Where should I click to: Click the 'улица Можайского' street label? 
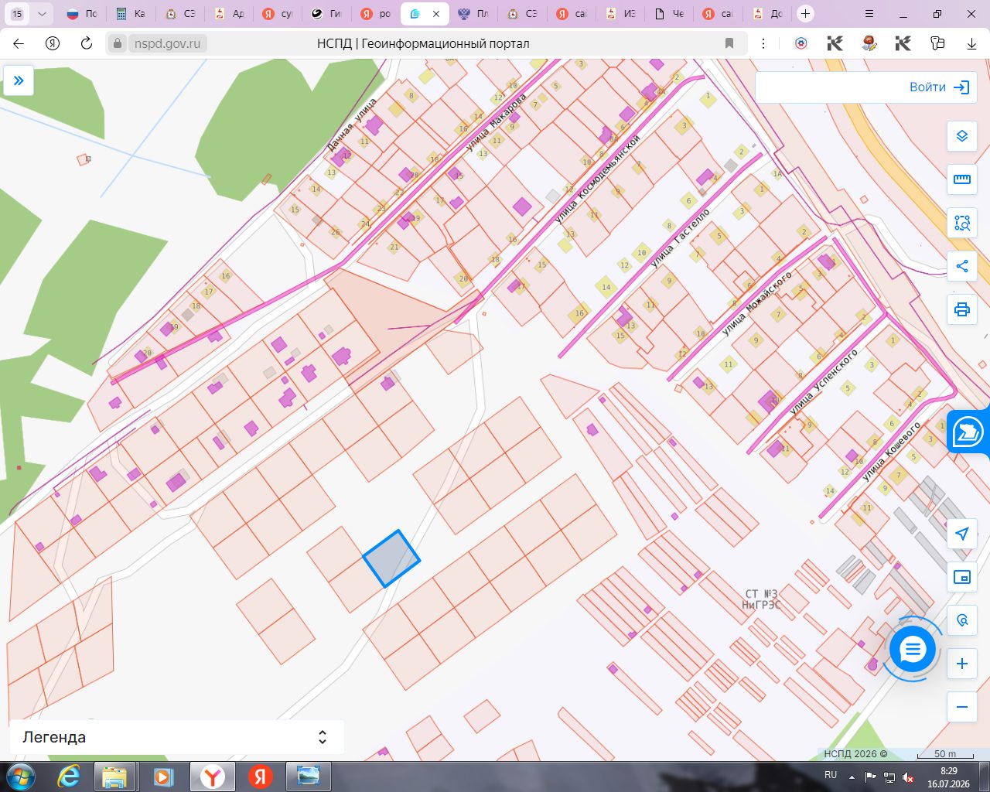click(756, 303)
